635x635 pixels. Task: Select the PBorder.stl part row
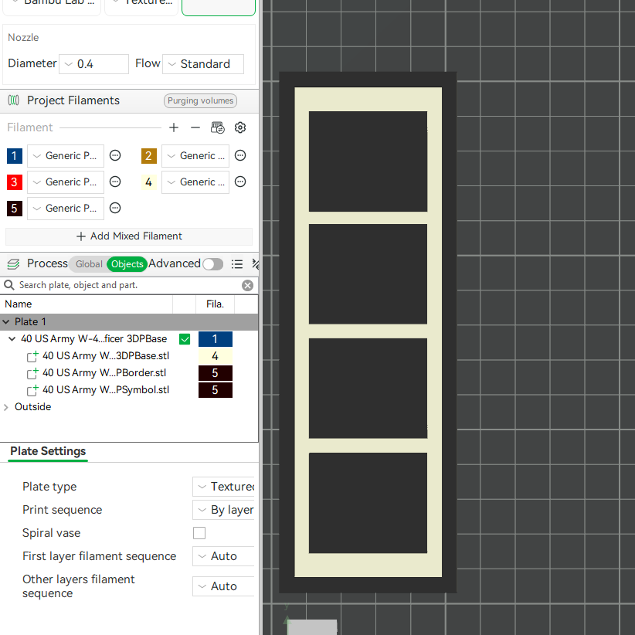click(x=129, y=373)
